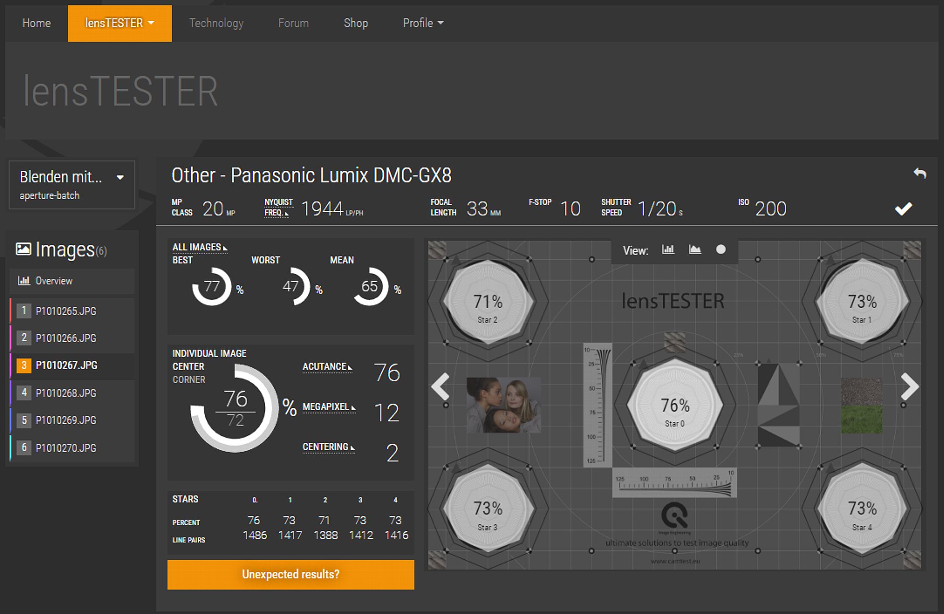
Task: Click star 2 line pairs value 1388
Action: click(326, 535)
